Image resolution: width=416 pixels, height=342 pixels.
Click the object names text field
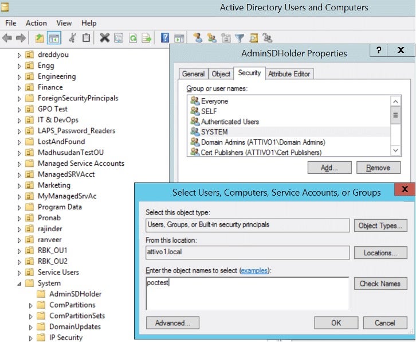pyautogui.click(x=248, y=293)
